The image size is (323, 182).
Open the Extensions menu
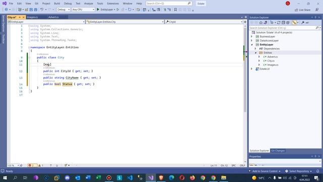113,4
